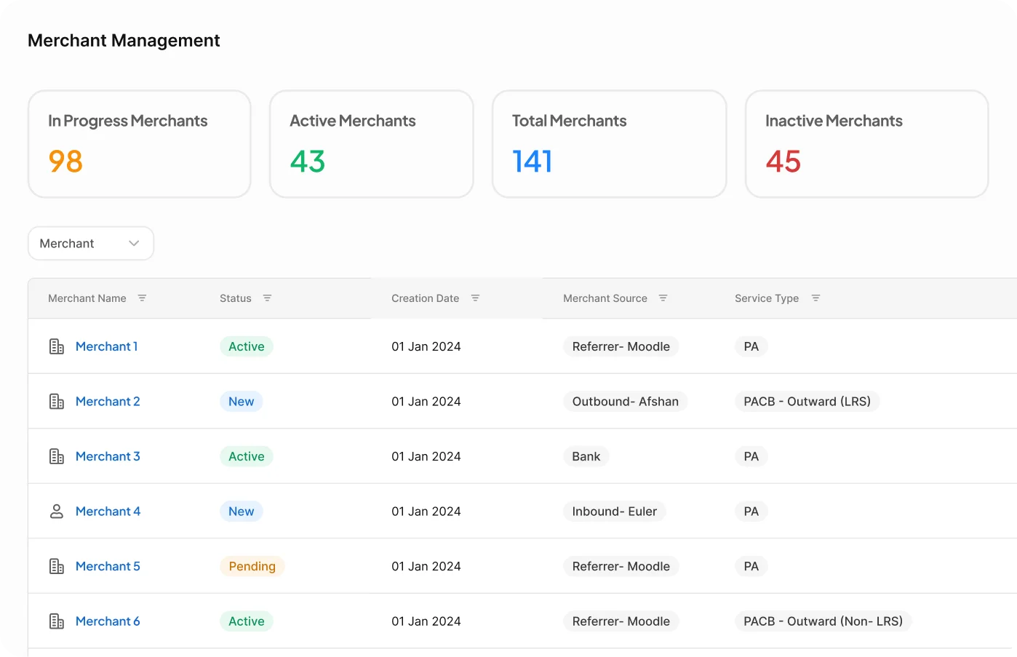Click the Merchant Name column header
1017x657 pixels.
click(x=87, y=298)
